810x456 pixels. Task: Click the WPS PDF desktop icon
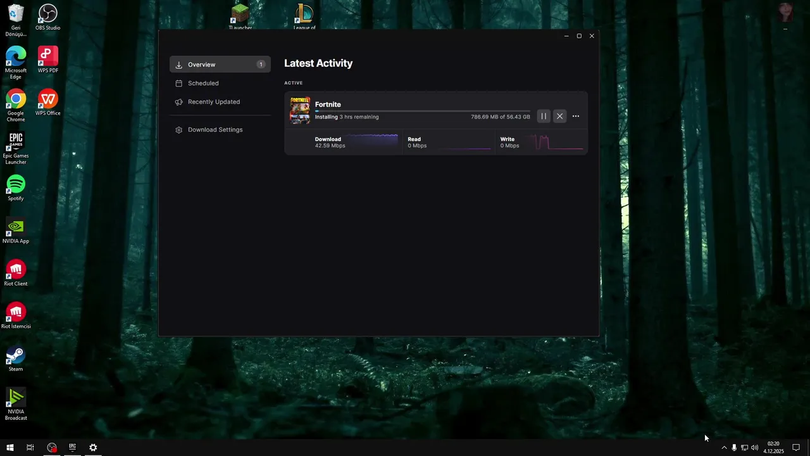coord(48,60)
